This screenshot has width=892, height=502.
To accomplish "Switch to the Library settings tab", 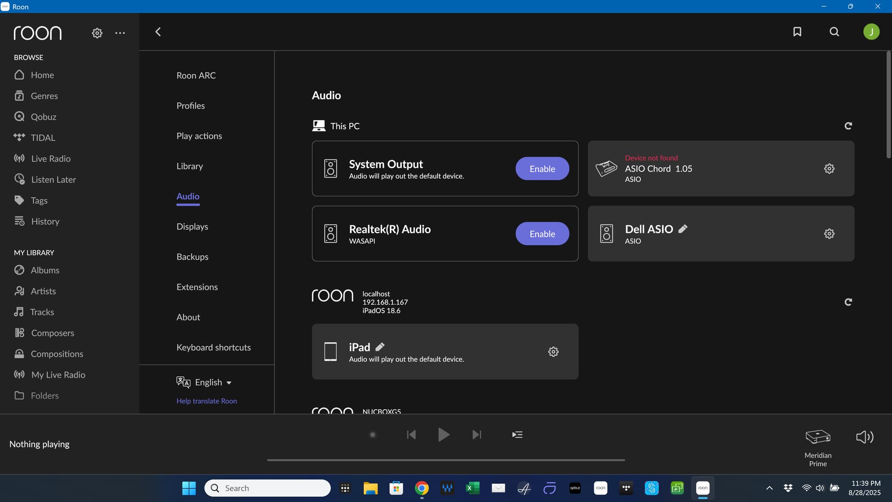I will point(190,166).
